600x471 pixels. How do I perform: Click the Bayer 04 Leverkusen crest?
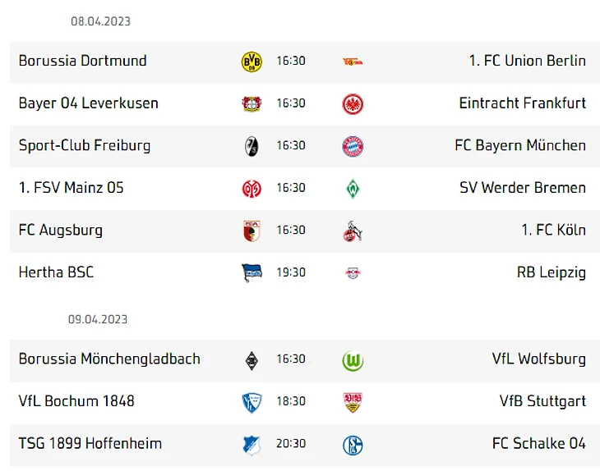(252, 104)
